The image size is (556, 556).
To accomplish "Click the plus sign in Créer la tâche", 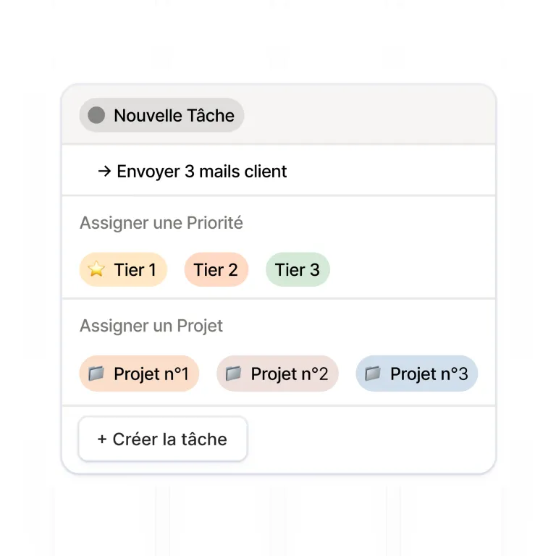I will pos(102,439).
